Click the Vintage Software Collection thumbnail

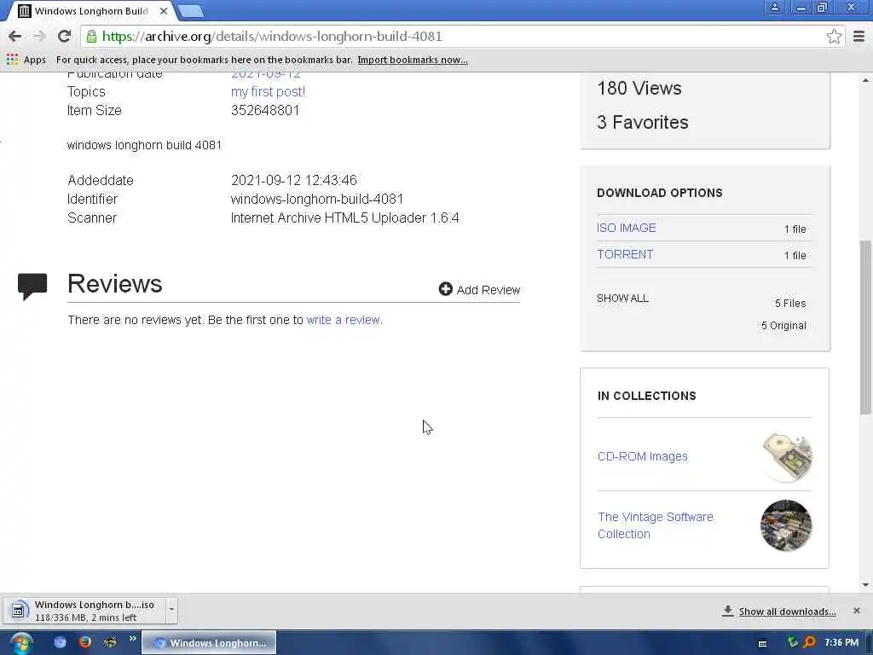click(x=786, y=525)
